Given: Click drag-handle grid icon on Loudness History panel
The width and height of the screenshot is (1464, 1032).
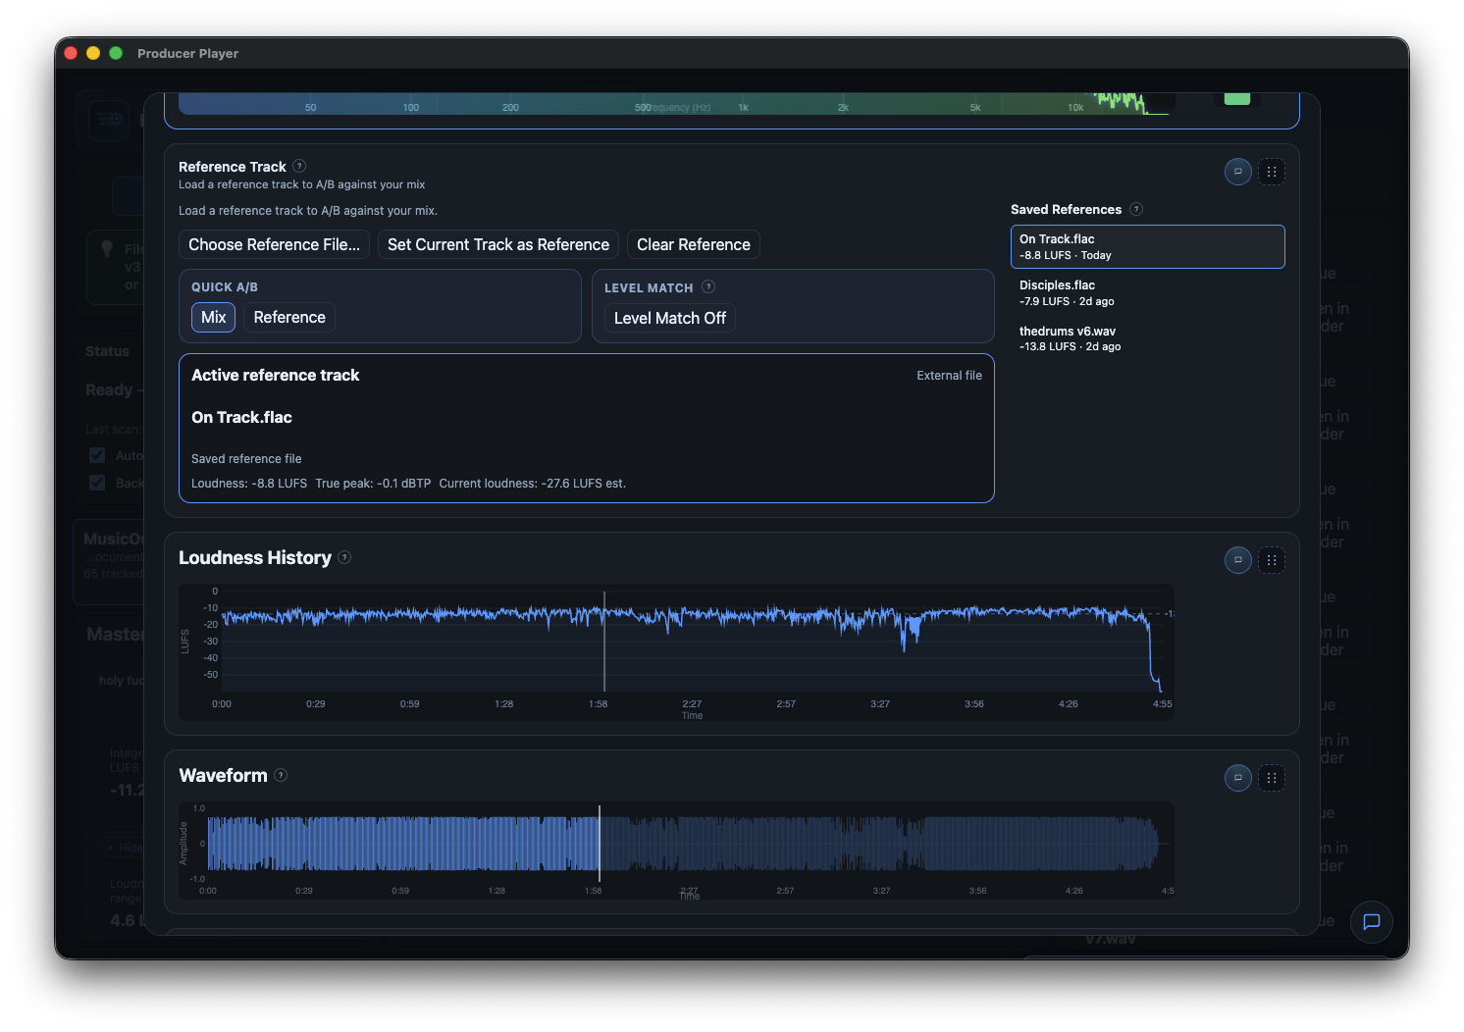Looking at the screenshot, I should (x=1272, y=560).
